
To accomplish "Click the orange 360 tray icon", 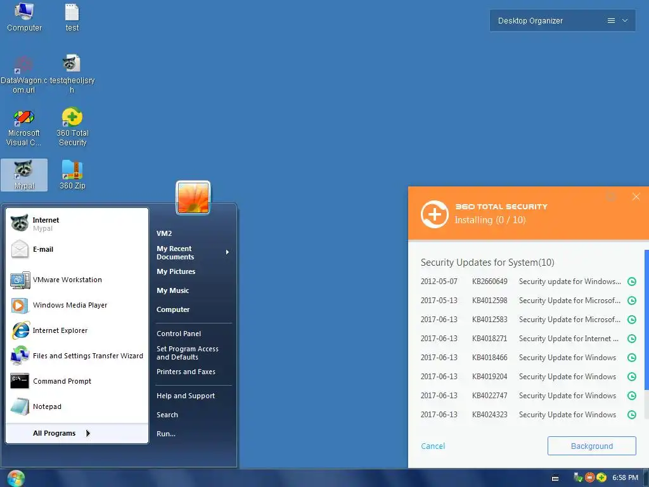I will 590,477.
